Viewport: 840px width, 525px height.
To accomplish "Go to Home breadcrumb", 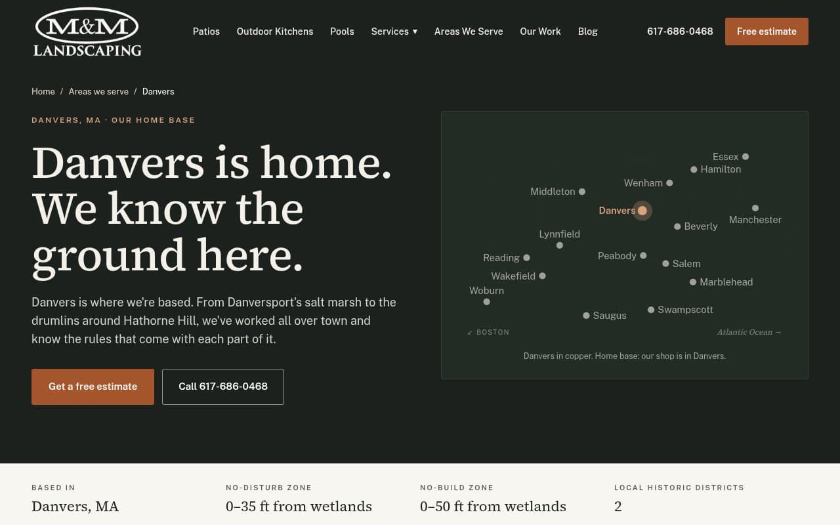I will tap(43, 91).
